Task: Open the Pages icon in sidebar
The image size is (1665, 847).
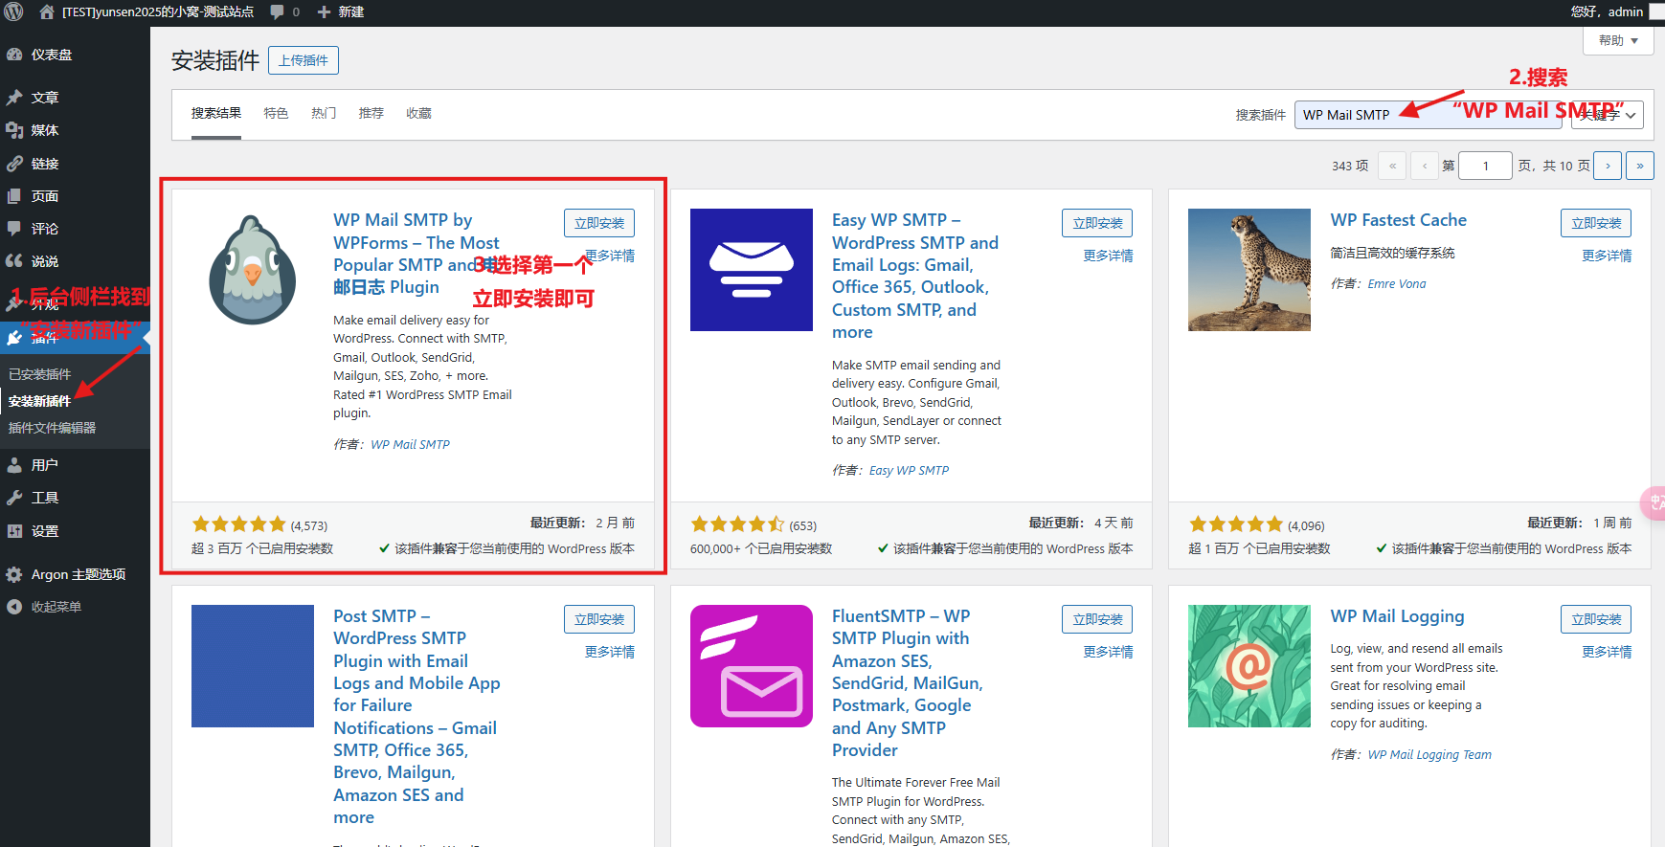Action: point(14,196)
